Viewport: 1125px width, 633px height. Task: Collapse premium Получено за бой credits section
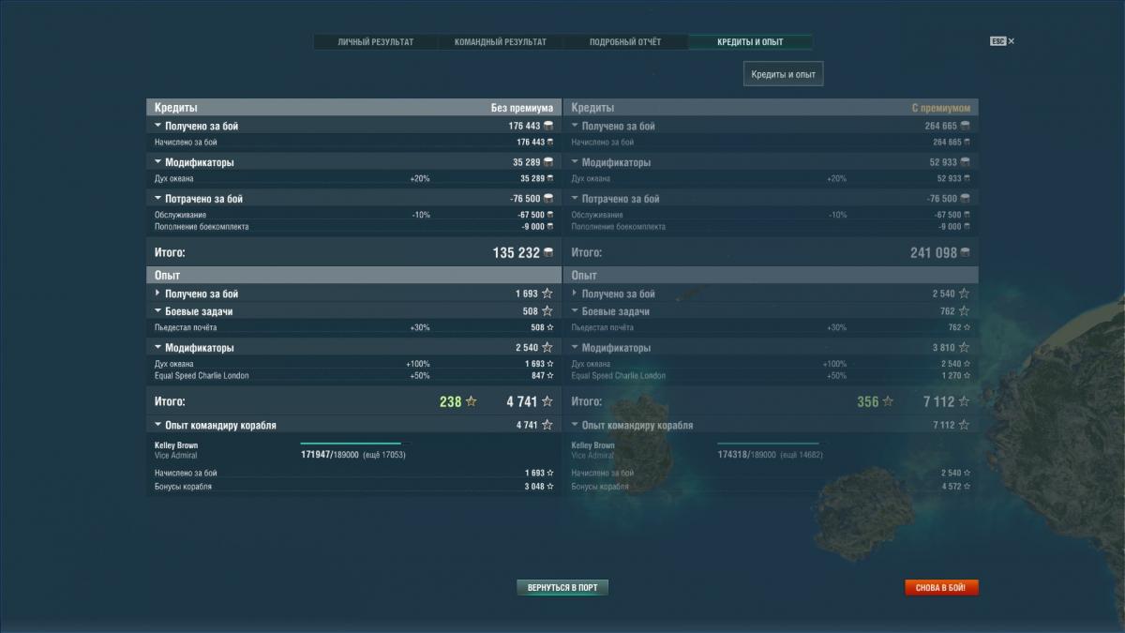[575, 126]
